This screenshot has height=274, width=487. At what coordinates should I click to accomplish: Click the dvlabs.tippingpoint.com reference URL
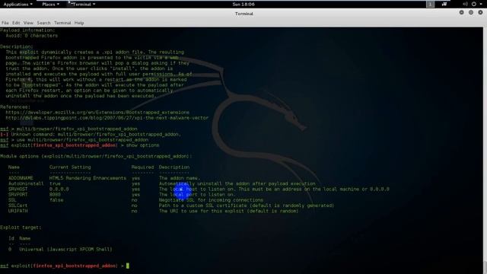[x=107, y=118]
